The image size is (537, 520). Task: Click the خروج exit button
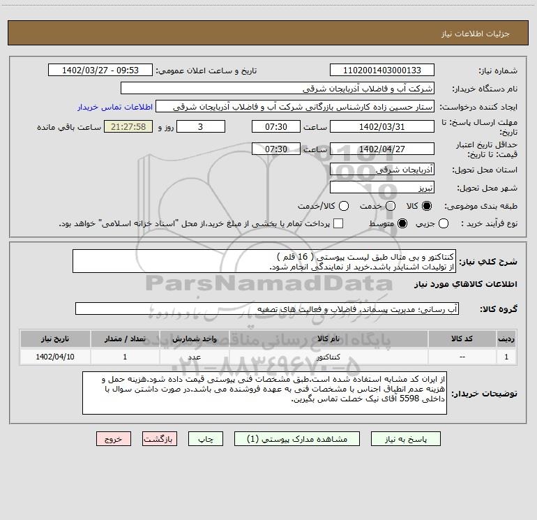pos(114,439)
